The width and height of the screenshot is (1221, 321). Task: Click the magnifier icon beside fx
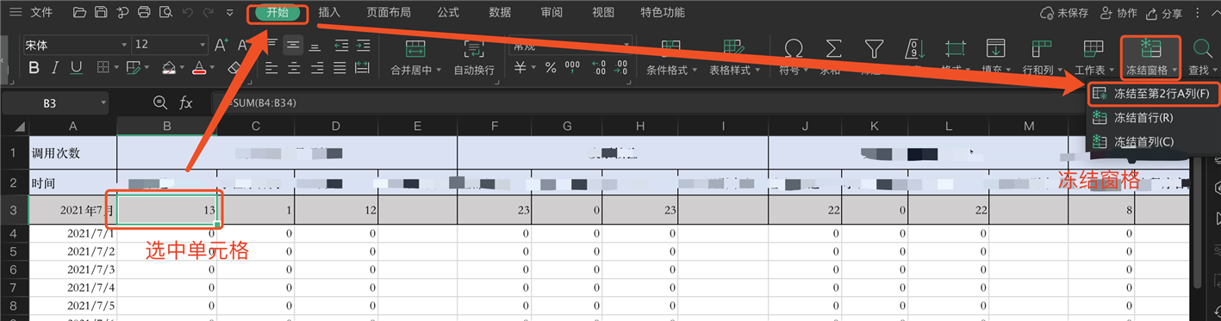[x=159, y=102]
